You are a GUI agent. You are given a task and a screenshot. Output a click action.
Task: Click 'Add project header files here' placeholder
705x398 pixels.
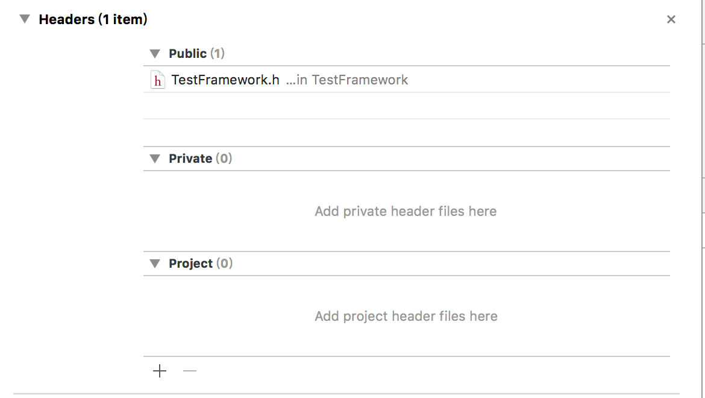406,316
